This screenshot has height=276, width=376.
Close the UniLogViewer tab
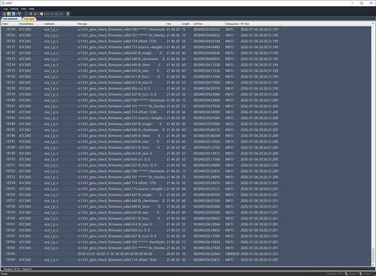[22, 19]
